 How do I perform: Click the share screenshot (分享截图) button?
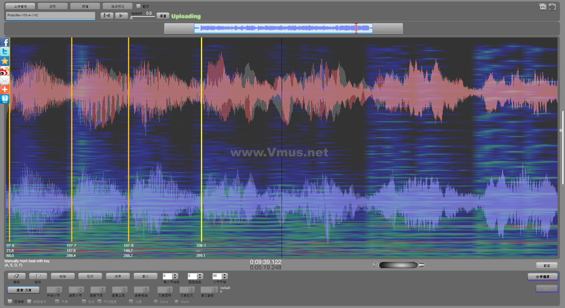[x=543, y=277]
